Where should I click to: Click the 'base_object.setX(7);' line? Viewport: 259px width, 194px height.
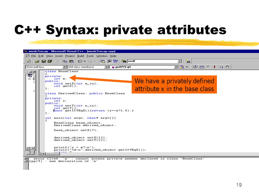pos(76,130)
